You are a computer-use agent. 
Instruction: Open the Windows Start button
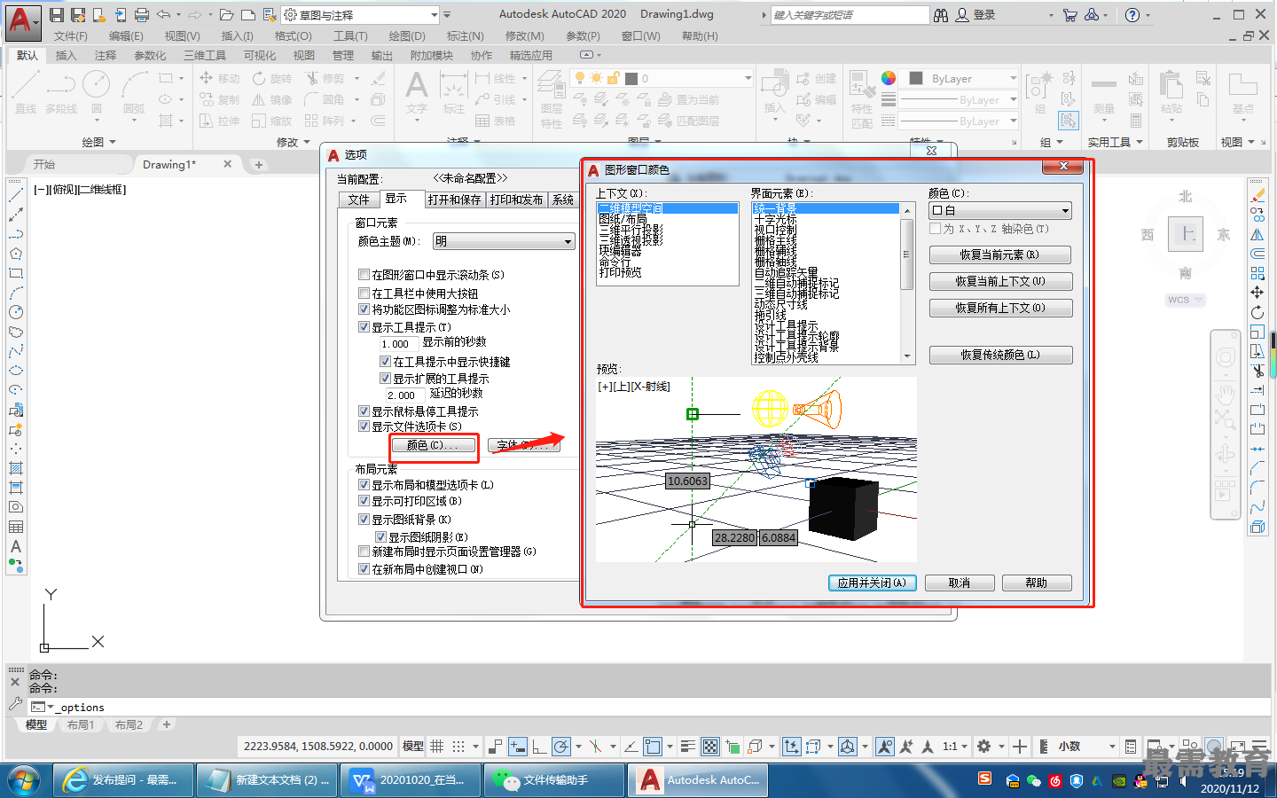click(x=24, y=780)
